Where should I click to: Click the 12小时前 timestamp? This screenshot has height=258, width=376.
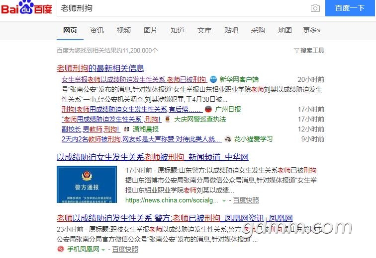point(311,129)
